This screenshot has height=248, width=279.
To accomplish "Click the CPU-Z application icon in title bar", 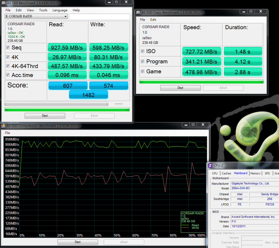I will pos(210,166).
